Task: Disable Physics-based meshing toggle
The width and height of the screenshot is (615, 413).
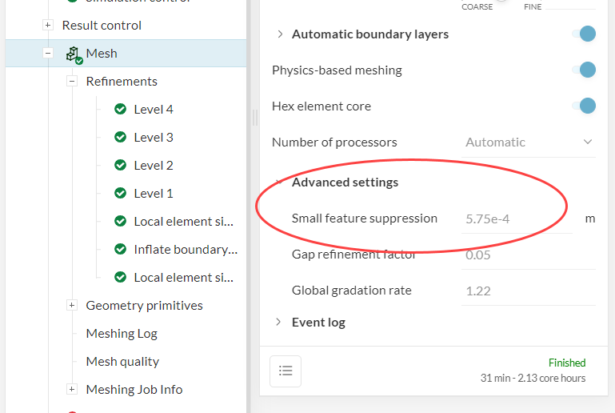Action: click(585, 70)
